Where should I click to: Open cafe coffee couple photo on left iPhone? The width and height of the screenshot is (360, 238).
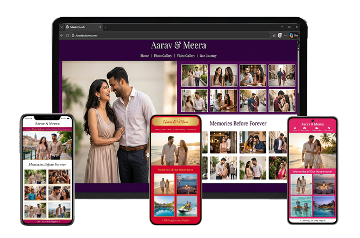point(59,176)
